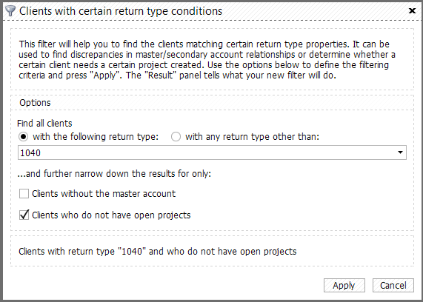The image size is (423, 302).
Task: Cancel the filter dialog
Action: pos(393,285)
